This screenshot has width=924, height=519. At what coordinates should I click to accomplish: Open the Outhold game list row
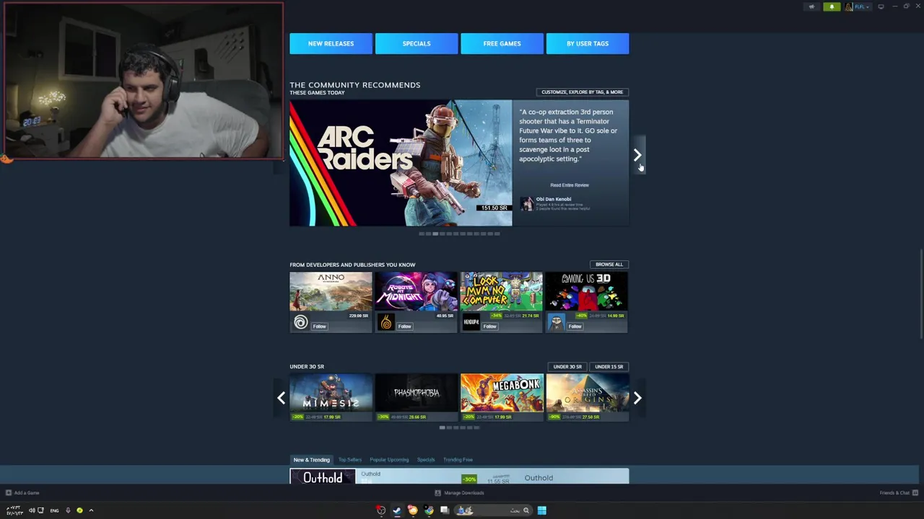pyautogui.click(x=459, y=476)
